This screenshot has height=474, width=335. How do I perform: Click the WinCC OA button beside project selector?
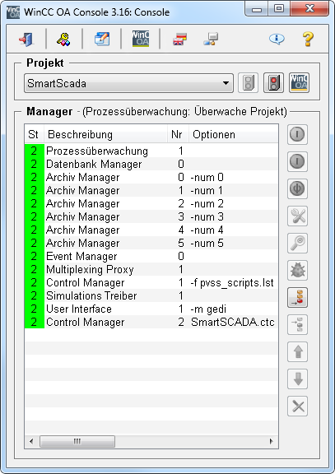pos(299,82)
